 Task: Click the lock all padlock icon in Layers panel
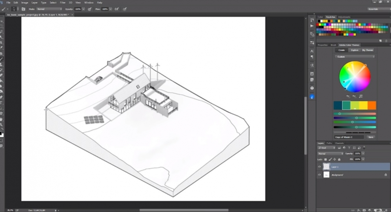tap(339, 159)
